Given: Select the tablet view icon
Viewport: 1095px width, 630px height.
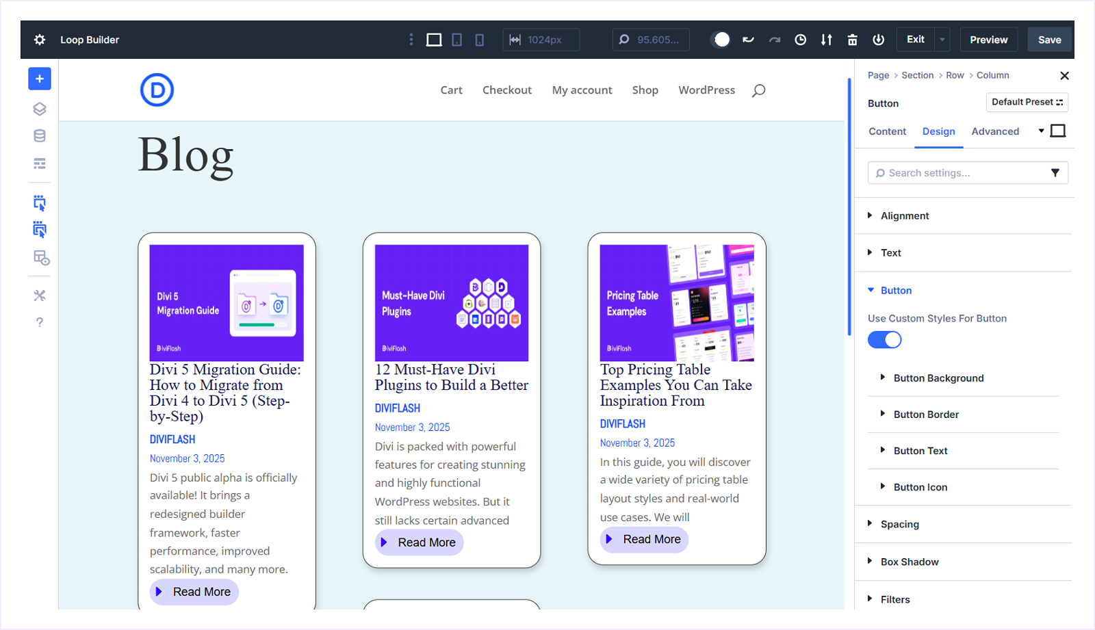Looking at the screenshot, I should [457, 40].
